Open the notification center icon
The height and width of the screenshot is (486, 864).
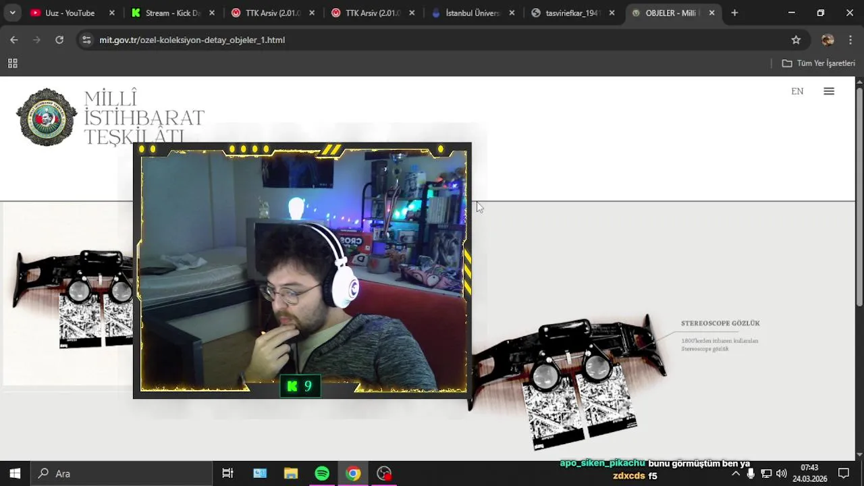pyautogui.click(x=844, y=473)
